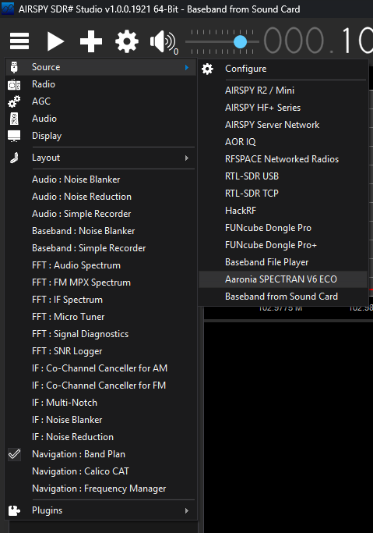Image resolution: width=373 pixels, height=533 pixels.
Task: Open Baseband : Noise Blanker panel
Action: click(x=101, y=231)
